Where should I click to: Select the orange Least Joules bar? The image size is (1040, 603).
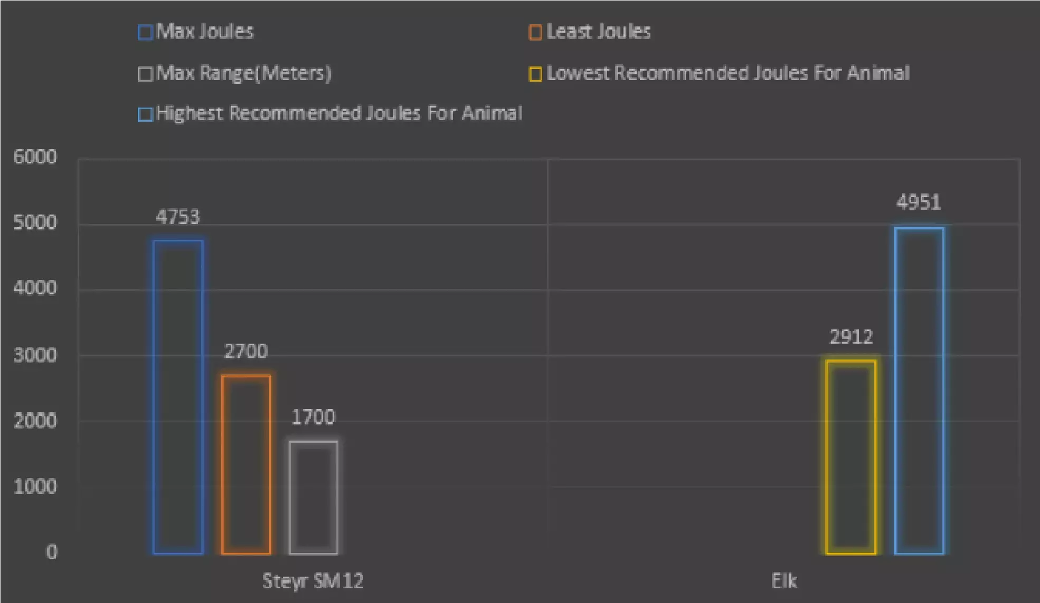pos(246,464)
